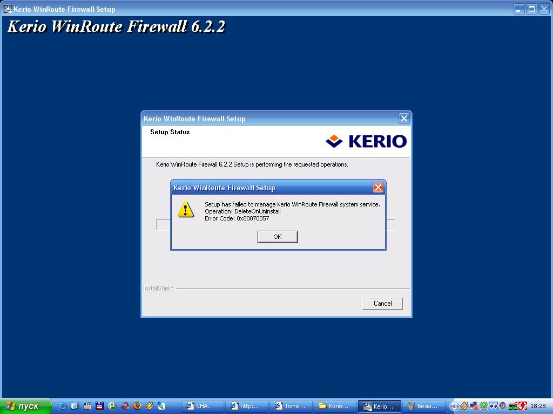The width and height of the screenshot is (553, 414).
Task: Switch to Безы... taskbar window
Action: click(423, 406)
